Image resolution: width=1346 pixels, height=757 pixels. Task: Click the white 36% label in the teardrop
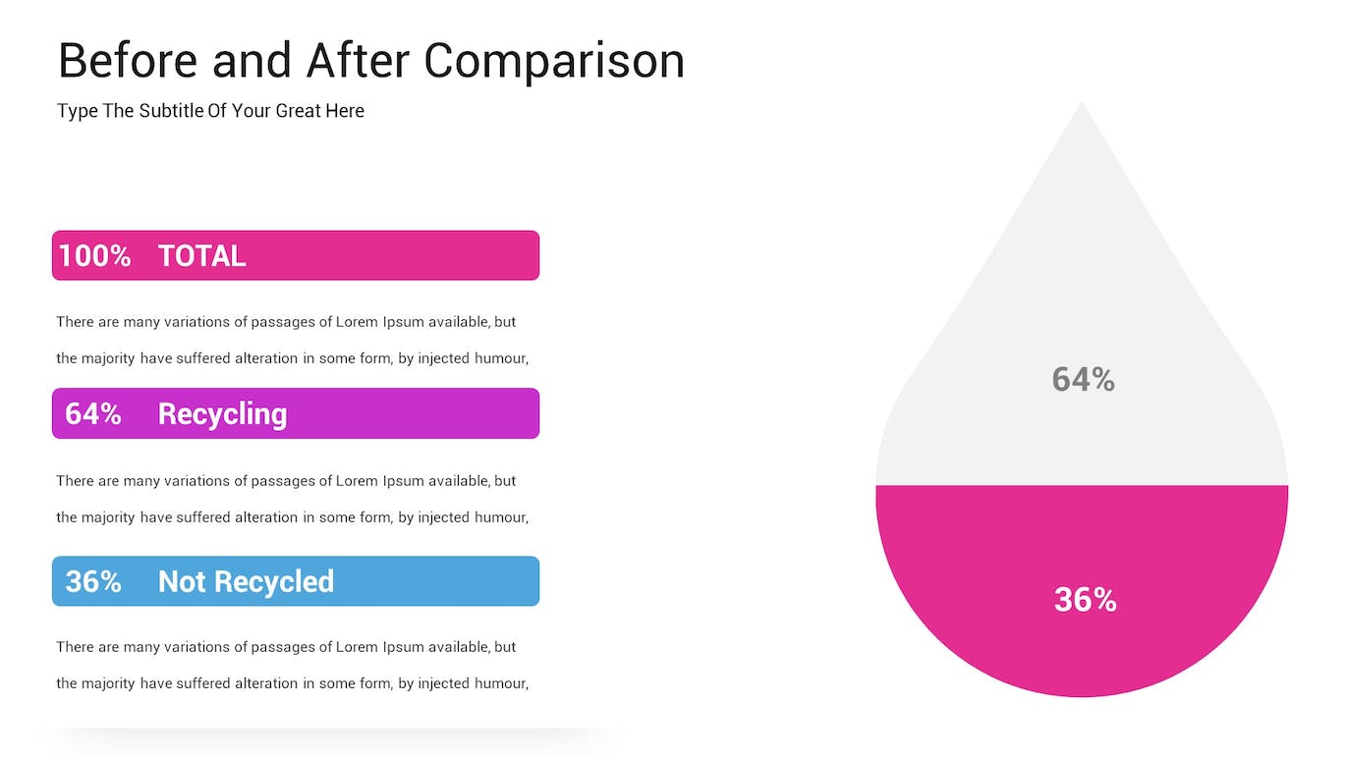[x=1085, y=600]
